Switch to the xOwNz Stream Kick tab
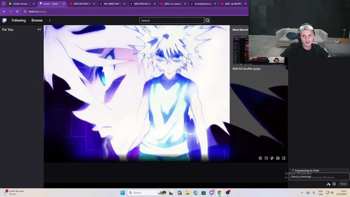This screenshot has width=350, height=197. (22, 4)
